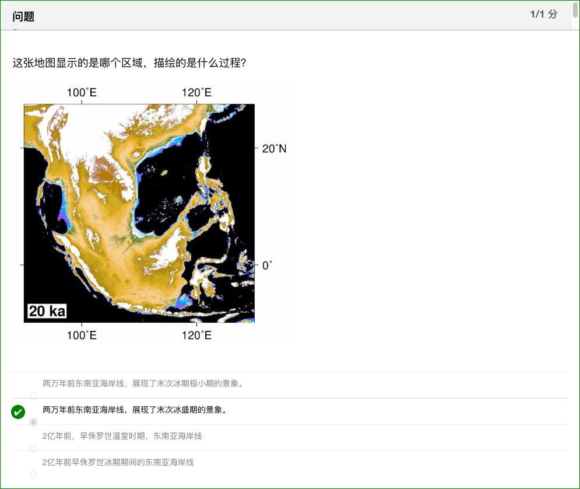
Task: Click the 1/1 分 score label
Action: [x=544, y=14]
